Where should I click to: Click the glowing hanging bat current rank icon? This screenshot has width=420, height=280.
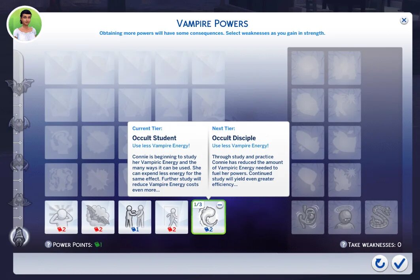coord(19,237)
